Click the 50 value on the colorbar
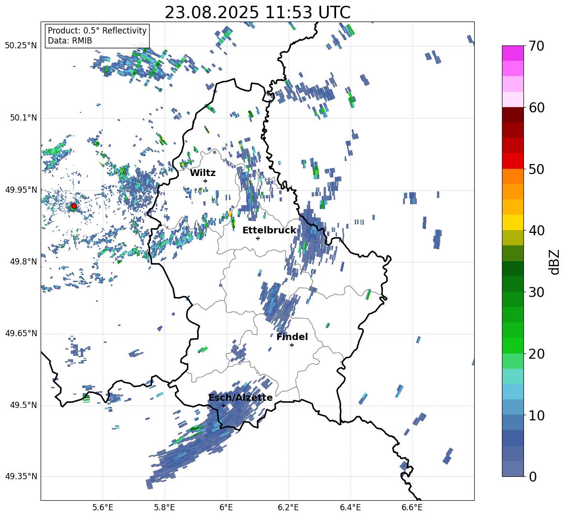 pos(536,169)
